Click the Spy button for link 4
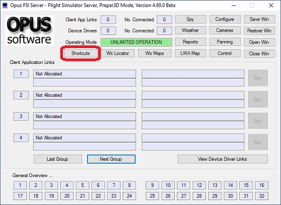The height and width of the screenshot is (205, 281). point(258,142)
